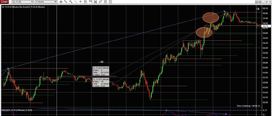Activate the crosshair cursor plus icon
The image size is (272, 116).
pos(80,2)
